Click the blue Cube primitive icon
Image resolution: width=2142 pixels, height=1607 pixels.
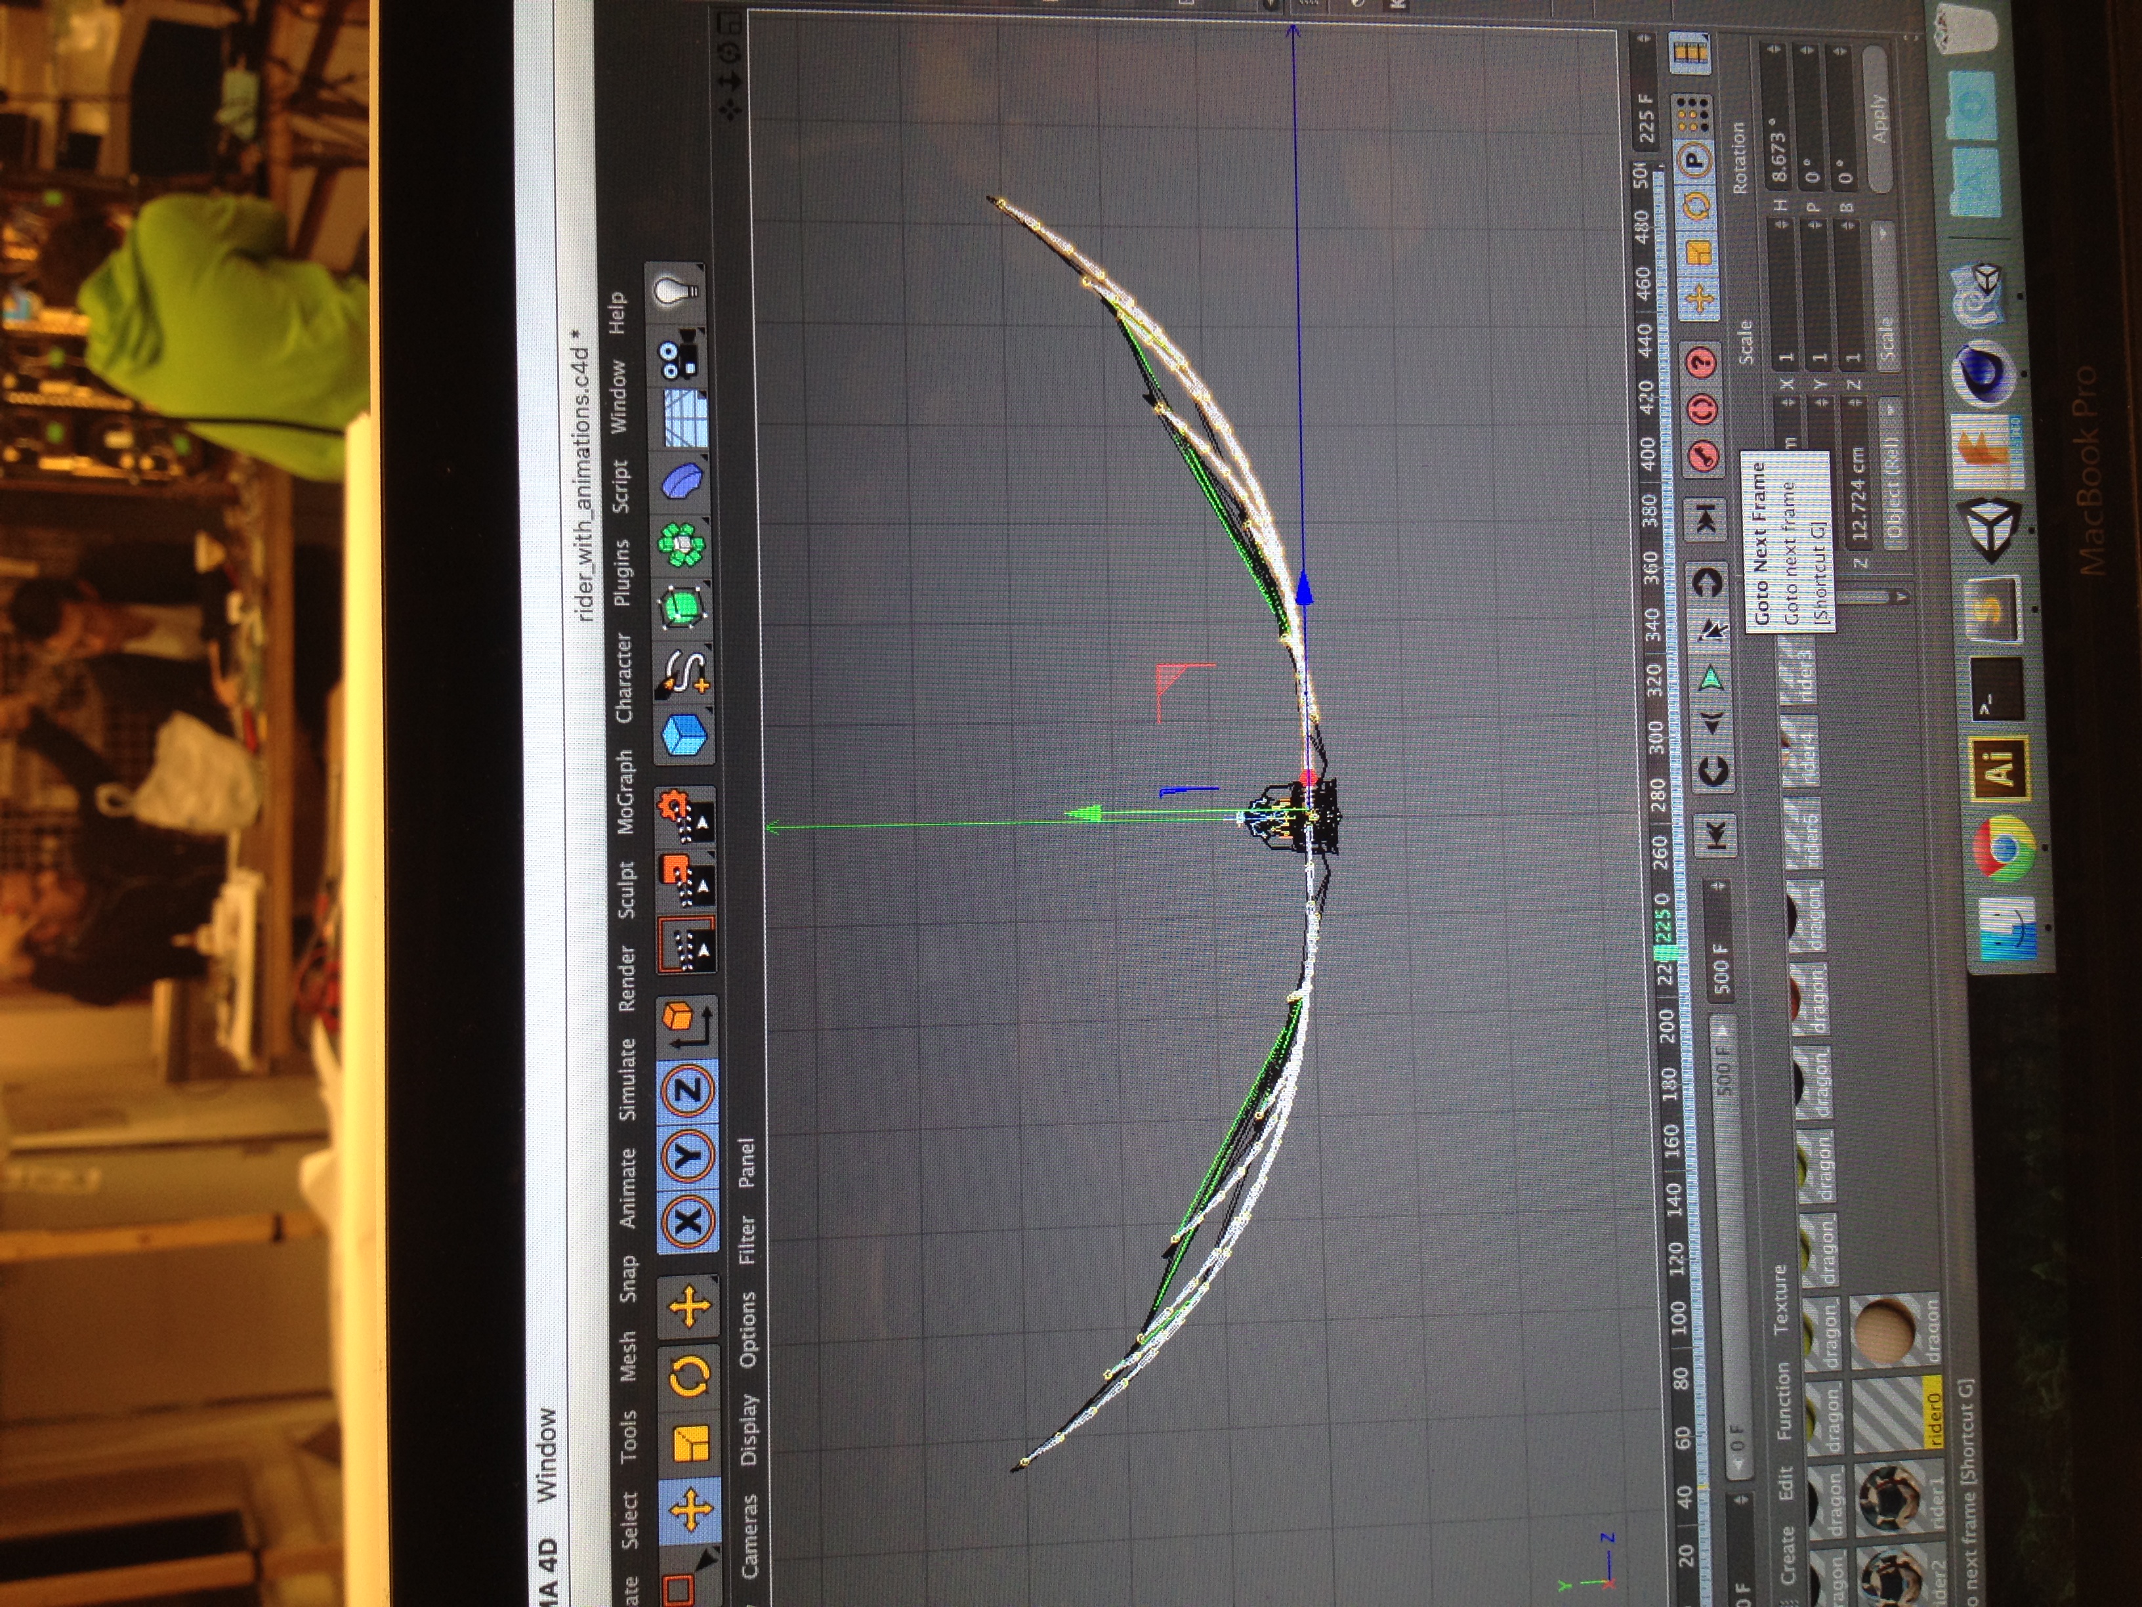[x=686, y=735]
